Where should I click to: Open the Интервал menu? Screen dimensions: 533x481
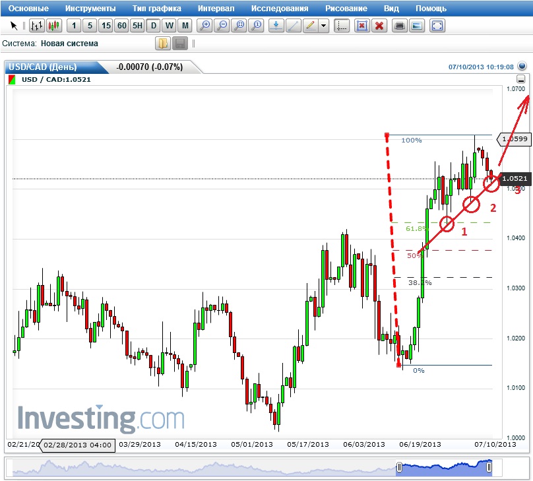point(216,9)
